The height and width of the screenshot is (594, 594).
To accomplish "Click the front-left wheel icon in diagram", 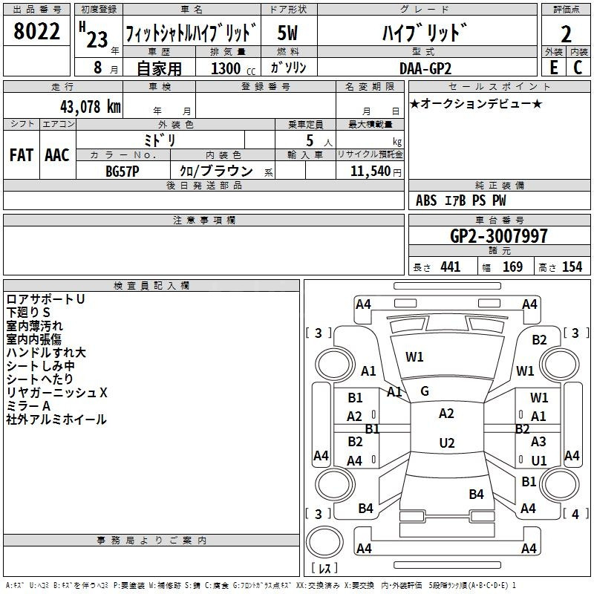I will click(335, 365).
